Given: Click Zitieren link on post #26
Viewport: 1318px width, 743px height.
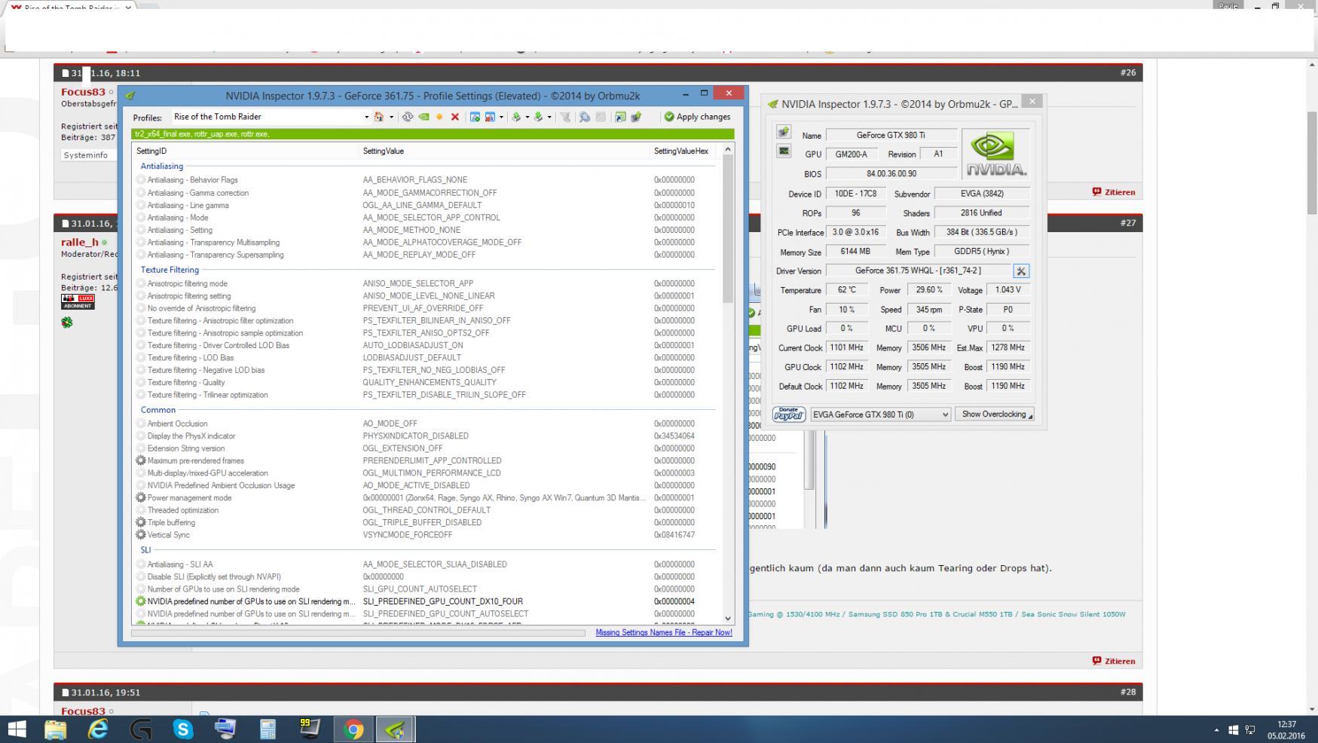Looking at the screenshot, I should point(1114,192).
